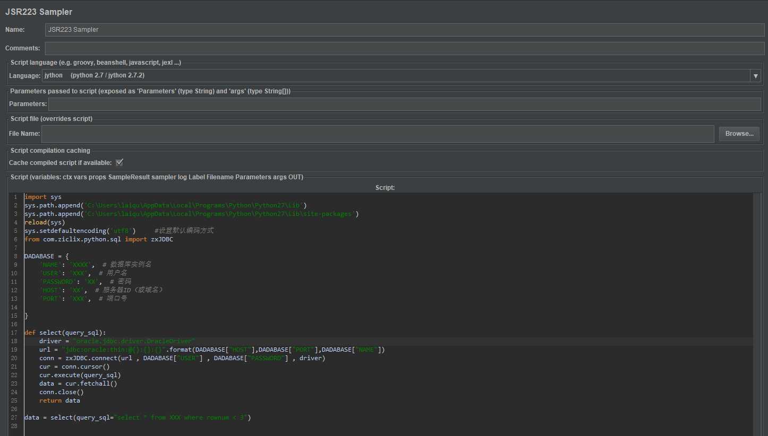Click the script editor vertical scrollbar

757,314
